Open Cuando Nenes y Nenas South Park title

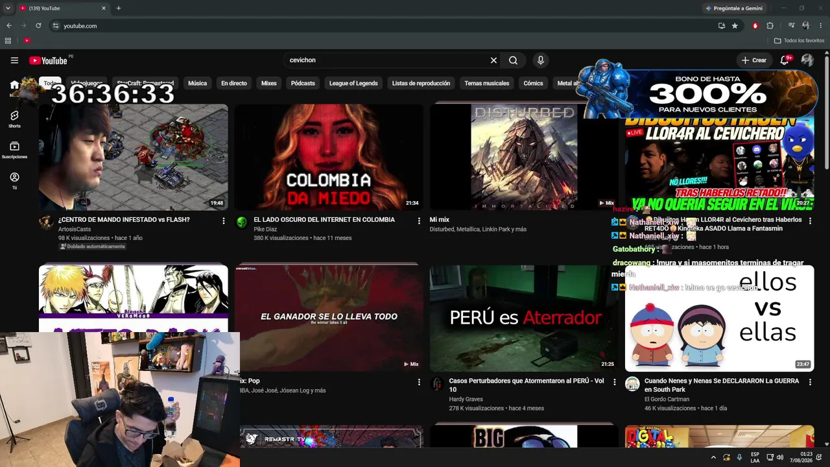722,385
